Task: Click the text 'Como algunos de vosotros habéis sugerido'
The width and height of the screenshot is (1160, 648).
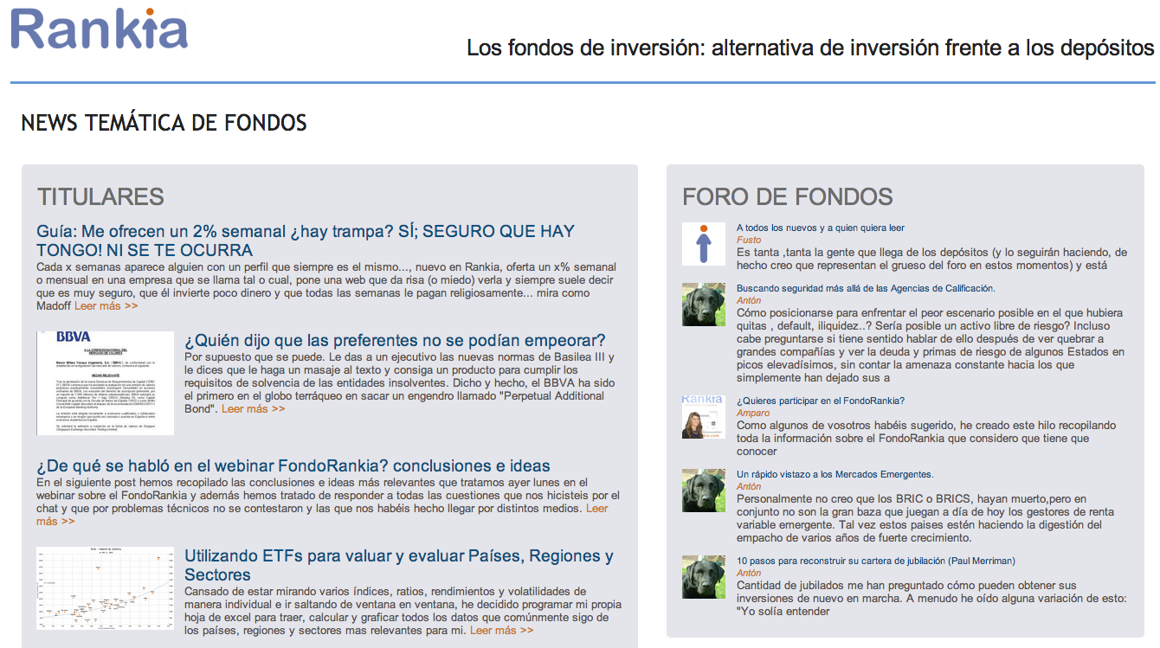Action: coord(846,426)
